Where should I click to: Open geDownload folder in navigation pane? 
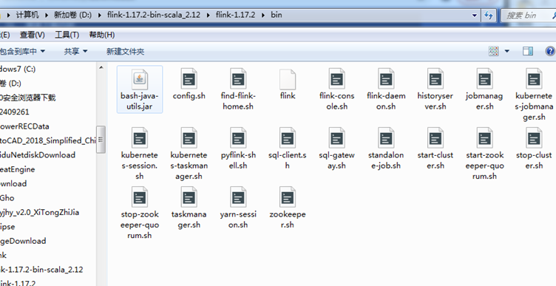23,241
